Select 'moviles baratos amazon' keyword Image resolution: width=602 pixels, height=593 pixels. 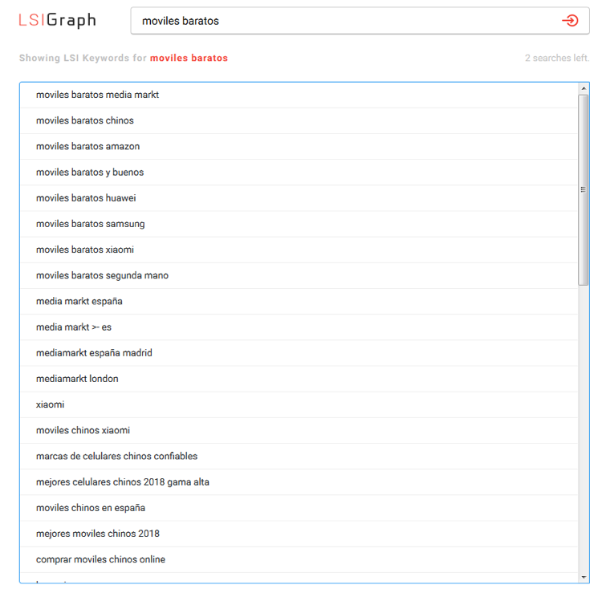(299, 146)
